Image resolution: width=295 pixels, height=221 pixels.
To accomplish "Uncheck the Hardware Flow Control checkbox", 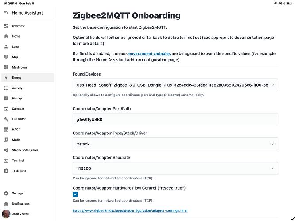I will coord(75,194).
